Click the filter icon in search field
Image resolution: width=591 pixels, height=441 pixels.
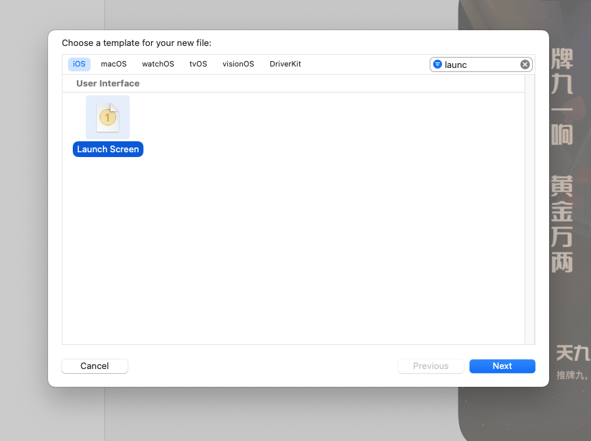coord(437,64)
